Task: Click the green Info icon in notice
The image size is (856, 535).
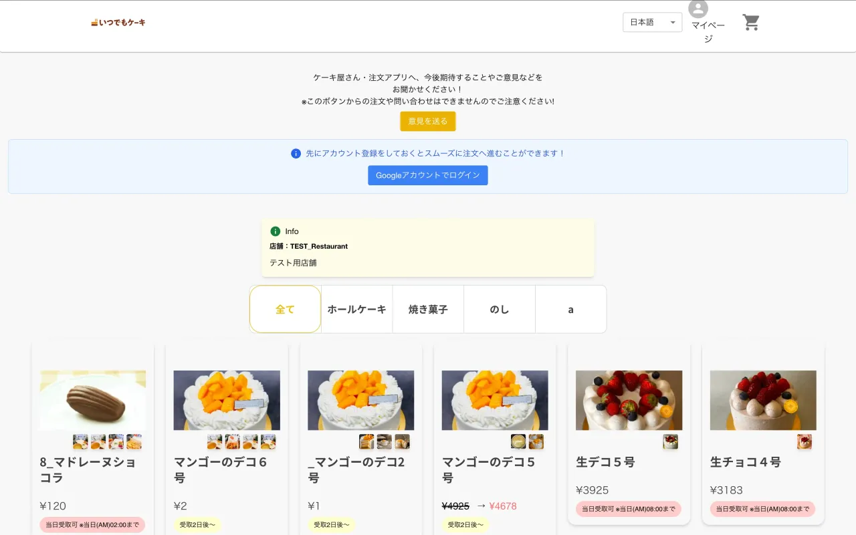Action: [276, 231]
